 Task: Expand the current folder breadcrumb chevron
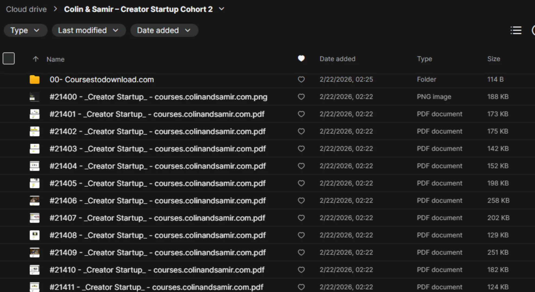click(x=222, y=9)
